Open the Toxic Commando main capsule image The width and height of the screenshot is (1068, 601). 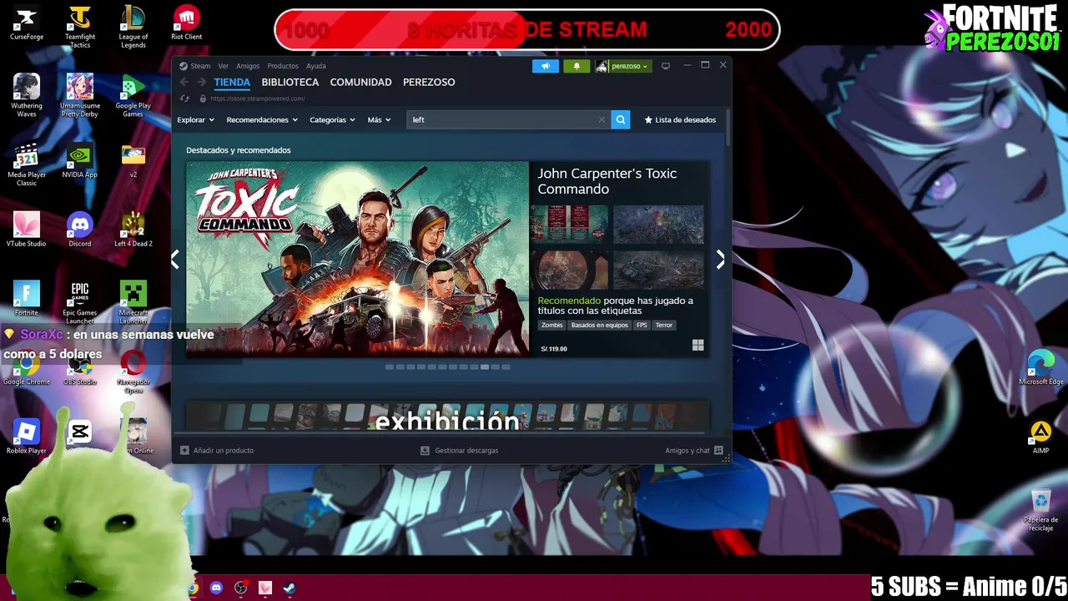pyautogui.click(x=357, y=259)
